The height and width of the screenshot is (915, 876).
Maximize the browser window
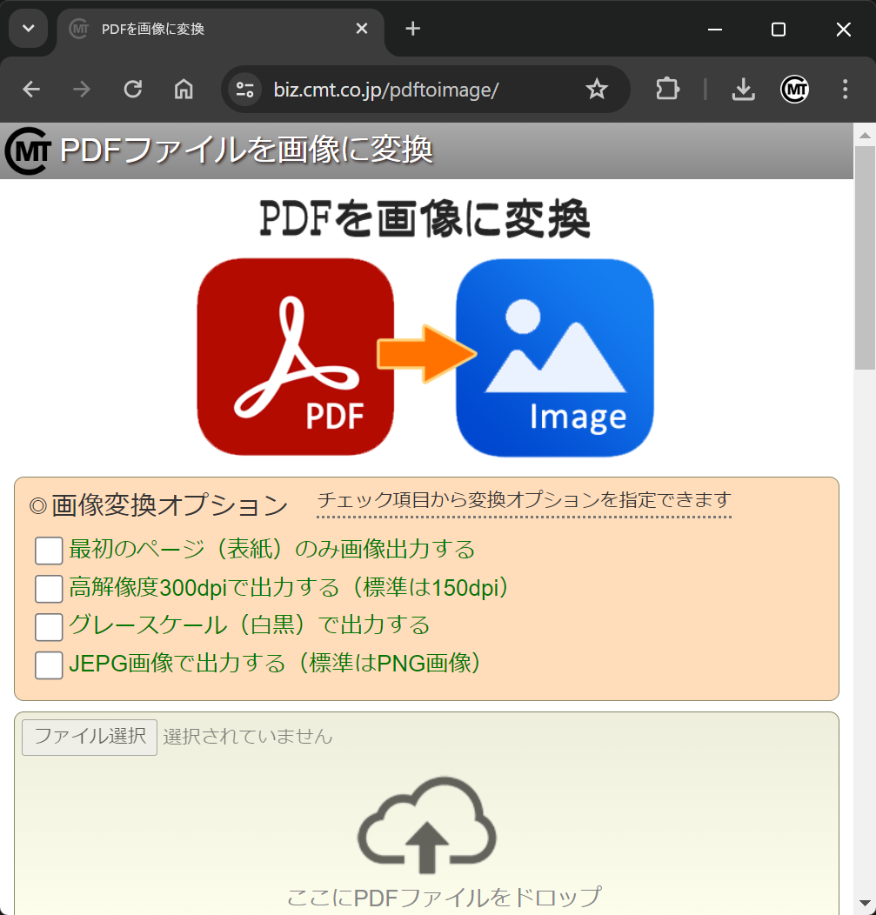779,30
